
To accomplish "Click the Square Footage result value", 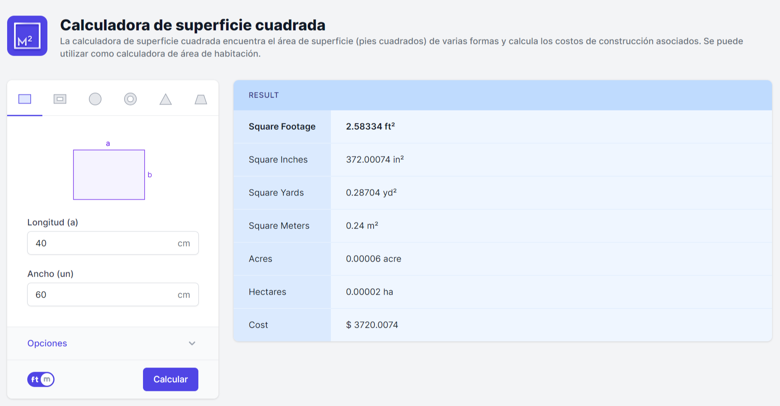I will (x=370, y=126).
